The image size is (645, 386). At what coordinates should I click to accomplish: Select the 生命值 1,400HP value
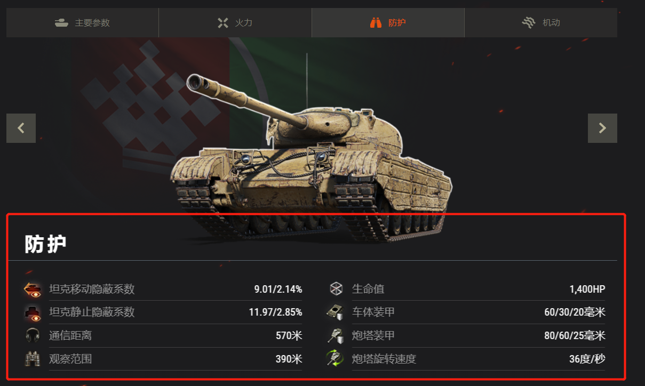tap(587, 289)
